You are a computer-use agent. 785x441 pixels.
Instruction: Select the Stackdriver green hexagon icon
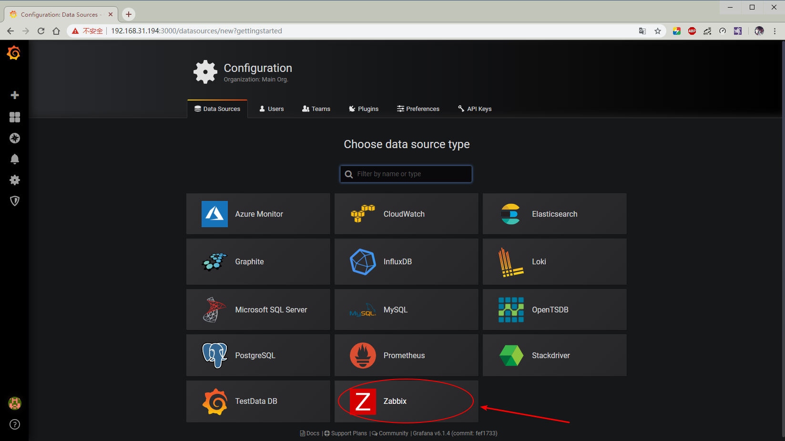coord(511,355)
